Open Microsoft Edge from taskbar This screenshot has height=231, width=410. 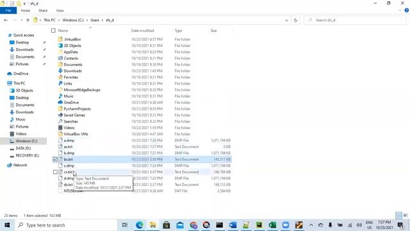pyautogui.click(x=140, y=225)
